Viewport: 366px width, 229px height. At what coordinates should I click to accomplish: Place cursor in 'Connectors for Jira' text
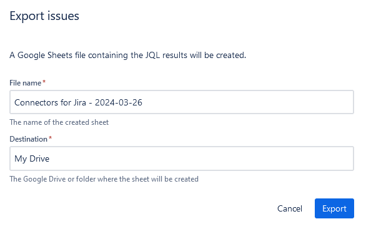pyautogui.click(x=50, y=102)
